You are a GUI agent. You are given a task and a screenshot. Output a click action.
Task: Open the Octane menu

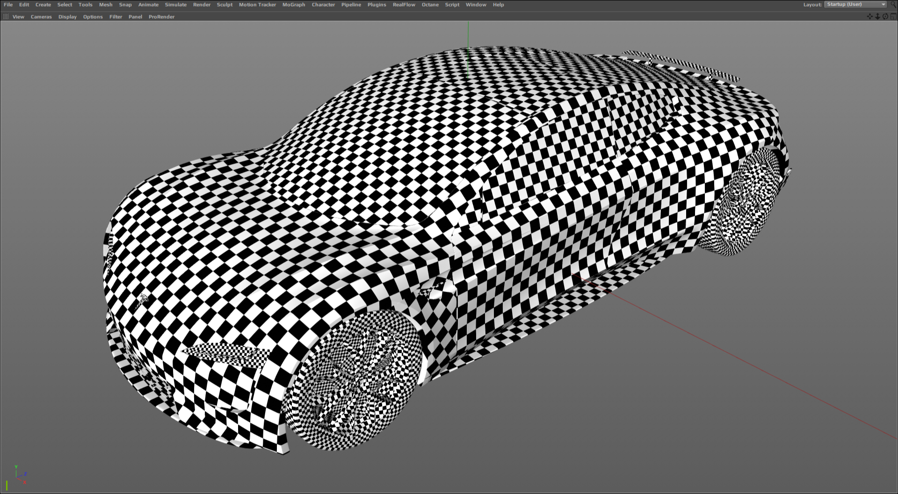tap(430, 5)
